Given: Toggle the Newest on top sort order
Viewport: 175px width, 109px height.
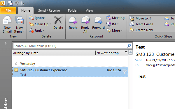Looking at the screenshot, I should pyautogui.click(x=112, y=53).
